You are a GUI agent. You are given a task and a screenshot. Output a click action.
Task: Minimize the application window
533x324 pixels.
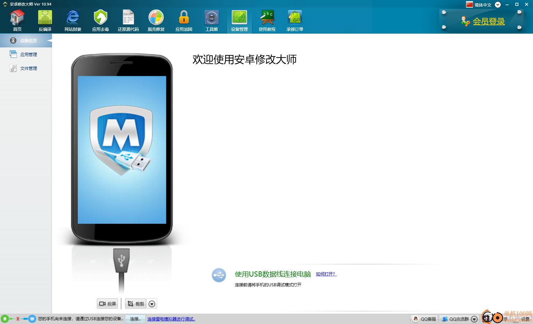pyautogui.click(x=507, y=4)
